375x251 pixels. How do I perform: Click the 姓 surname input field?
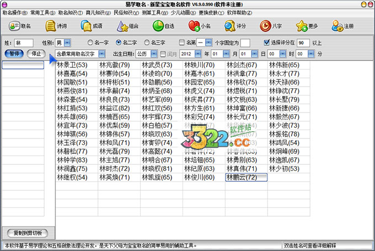(x=23, y=43)
